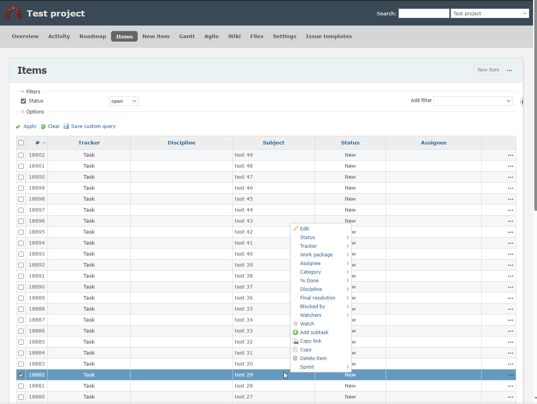The width and height of the screenshot is (537, 404).
Task: Open the Issue templates tab
Action: pyautogui.click(x=329, y=36)
